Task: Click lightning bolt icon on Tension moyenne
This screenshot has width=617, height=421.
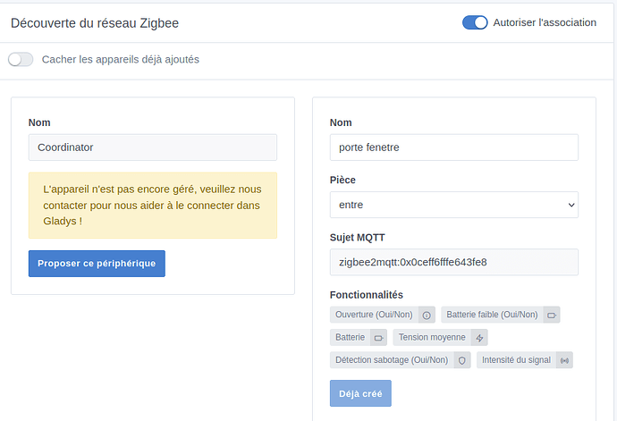Action: tap(479, 338)
